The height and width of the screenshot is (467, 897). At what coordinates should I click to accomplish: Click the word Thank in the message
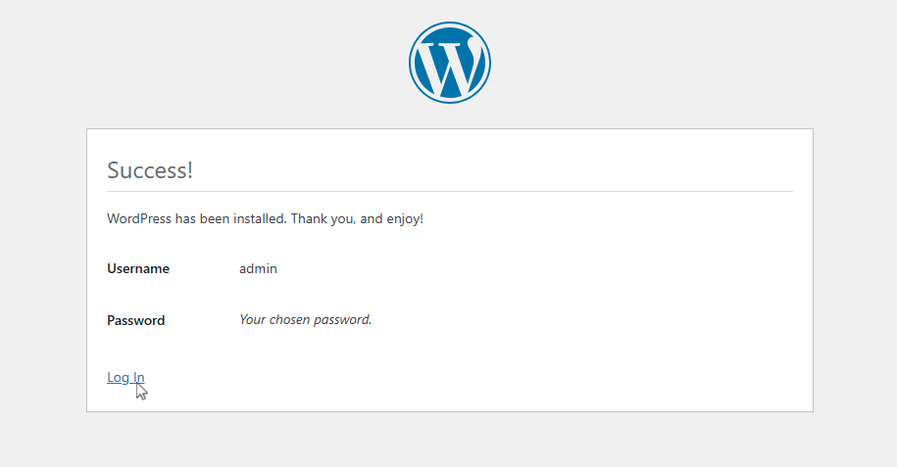307,219
